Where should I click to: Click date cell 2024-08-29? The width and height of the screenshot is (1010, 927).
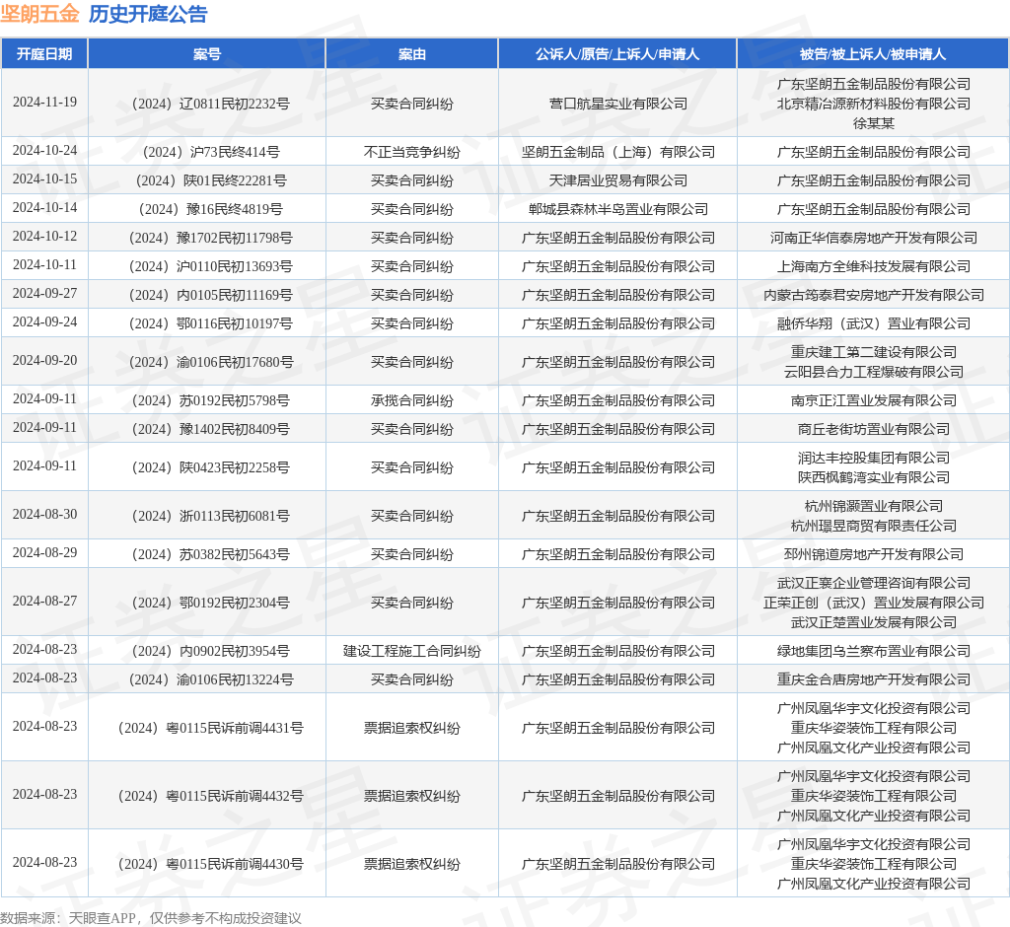coord(44,552)
